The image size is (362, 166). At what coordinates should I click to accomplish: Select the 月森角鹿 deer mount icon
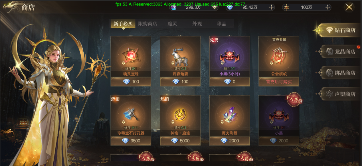(x=180, y=55)
